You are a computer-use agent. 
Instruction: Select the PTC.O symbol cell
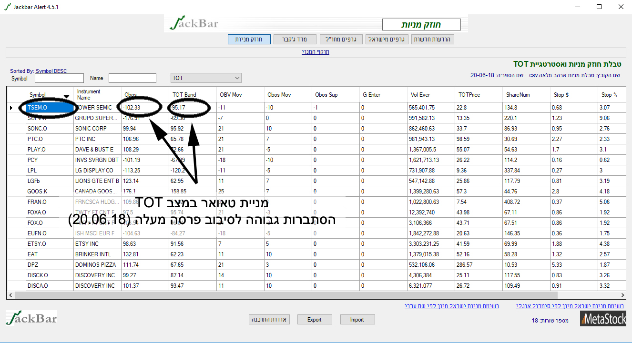tap(50, 139)
